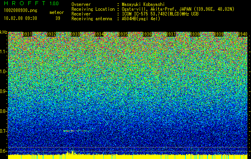Select the name Masayuki Kobayashi
This screenshot has height=159, width=251.
(x=143, y=4)
